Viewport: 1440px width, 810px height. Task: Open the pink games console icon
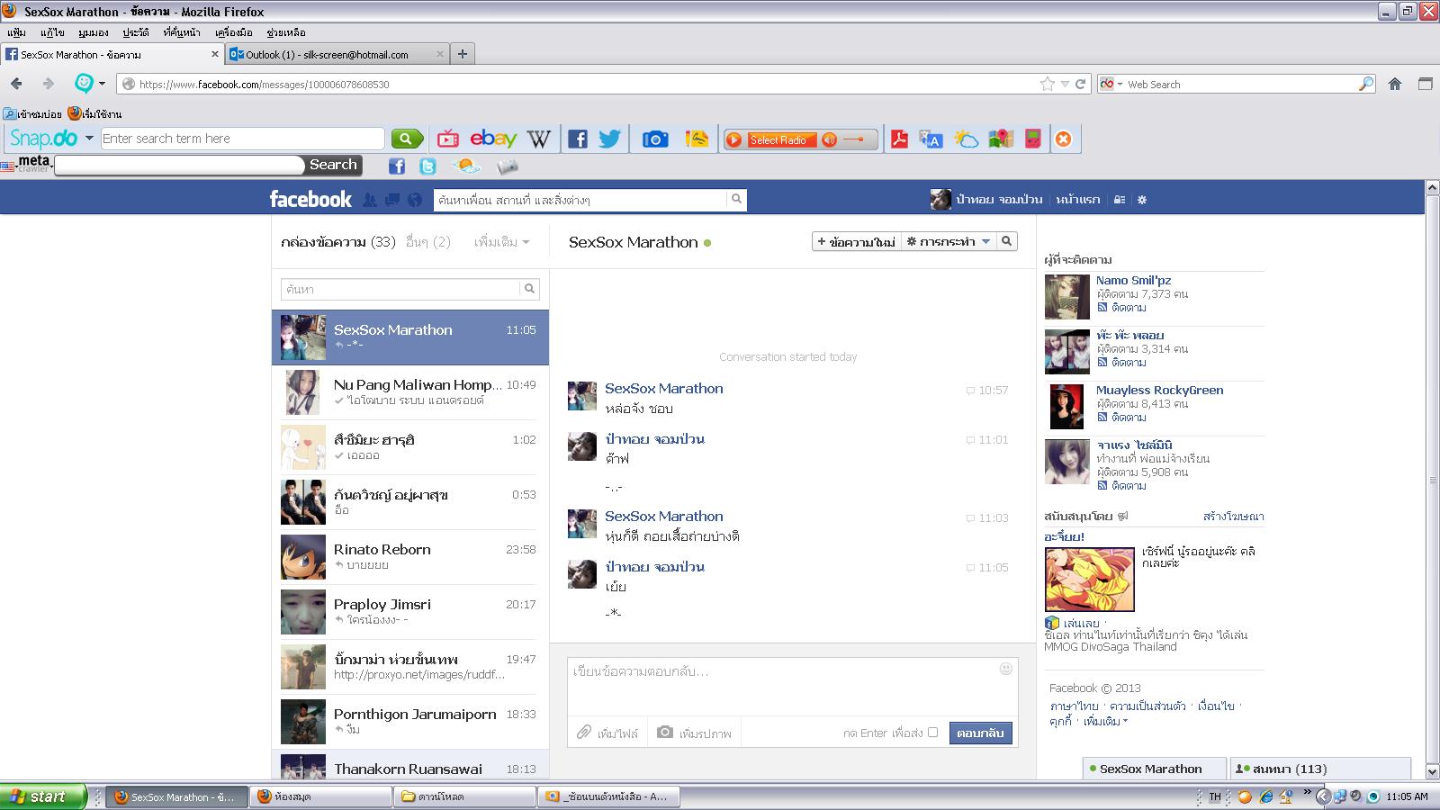pyautogui.click(x=1033, y=139)
